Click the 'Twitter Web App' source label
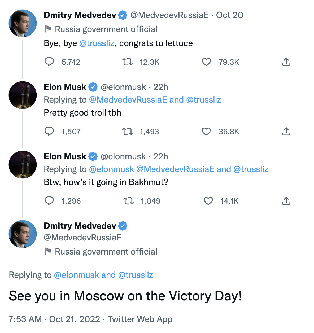Viewport: 314px width, 333px height. pos(140,319)
